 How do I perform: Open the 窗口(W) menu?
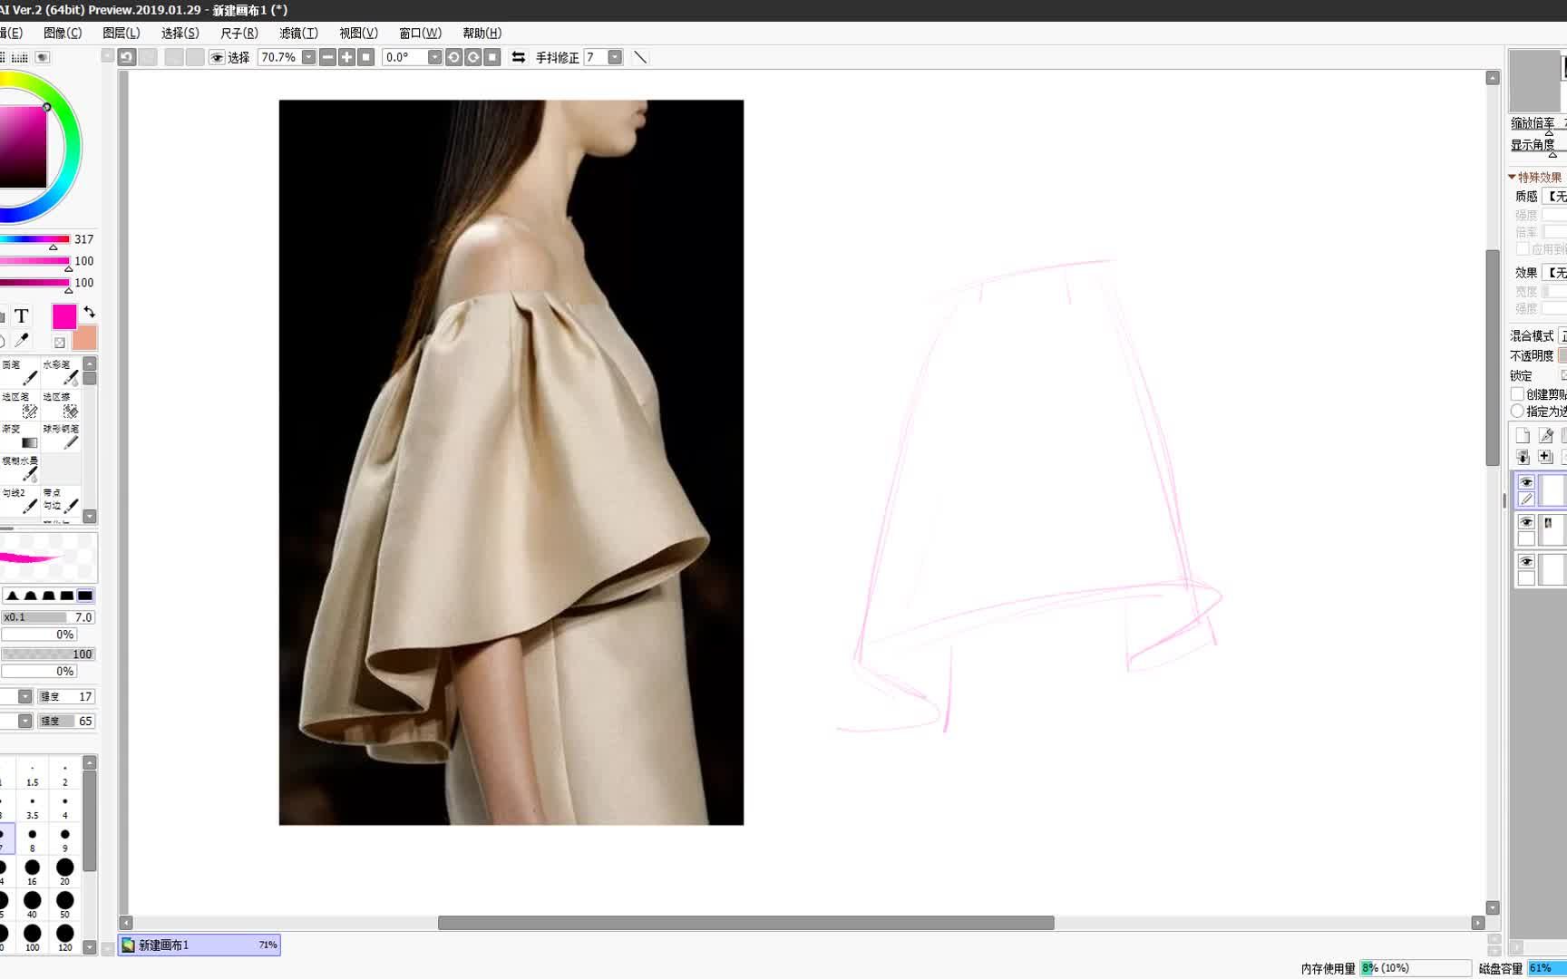[420, 33]
